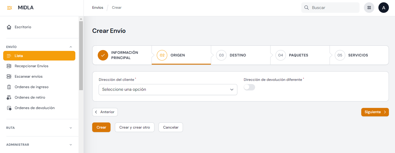This screenshot has width=395, height=153.
Task: Click the Recepcionar Envíos sidebar icon
Action: point(9,66)
